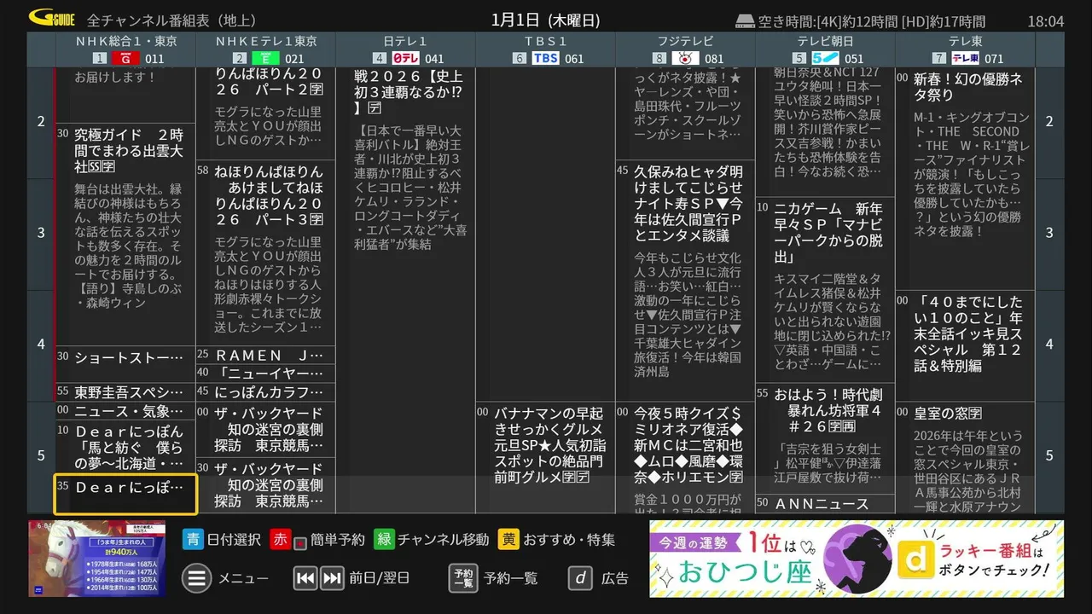Image resolution: width=1092 pixels, height=614 pixels.
Task: Open the ＴＢＳ１ channel column header
Action: pyautogui.click(x=545, y=49)
